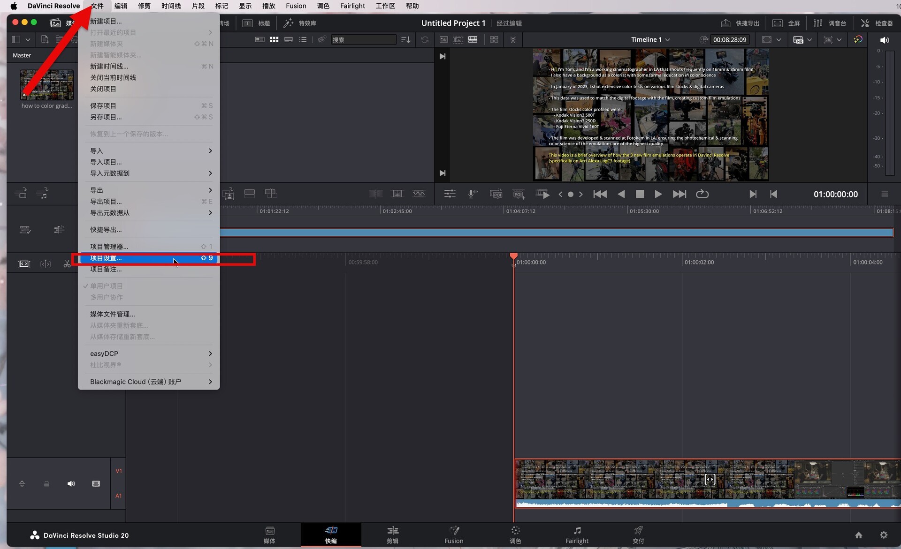
Task: Expand Blackmagic Cloud account submenu
Action: [149, 382]
